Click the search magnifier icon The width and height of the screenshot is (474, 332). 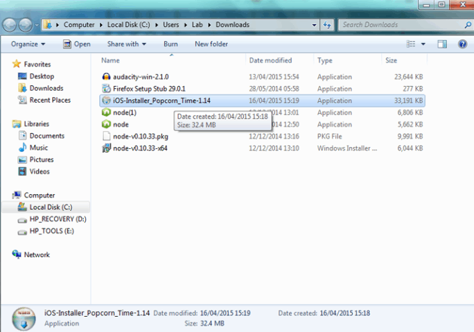pyautogui.click(x=468, y=25)
